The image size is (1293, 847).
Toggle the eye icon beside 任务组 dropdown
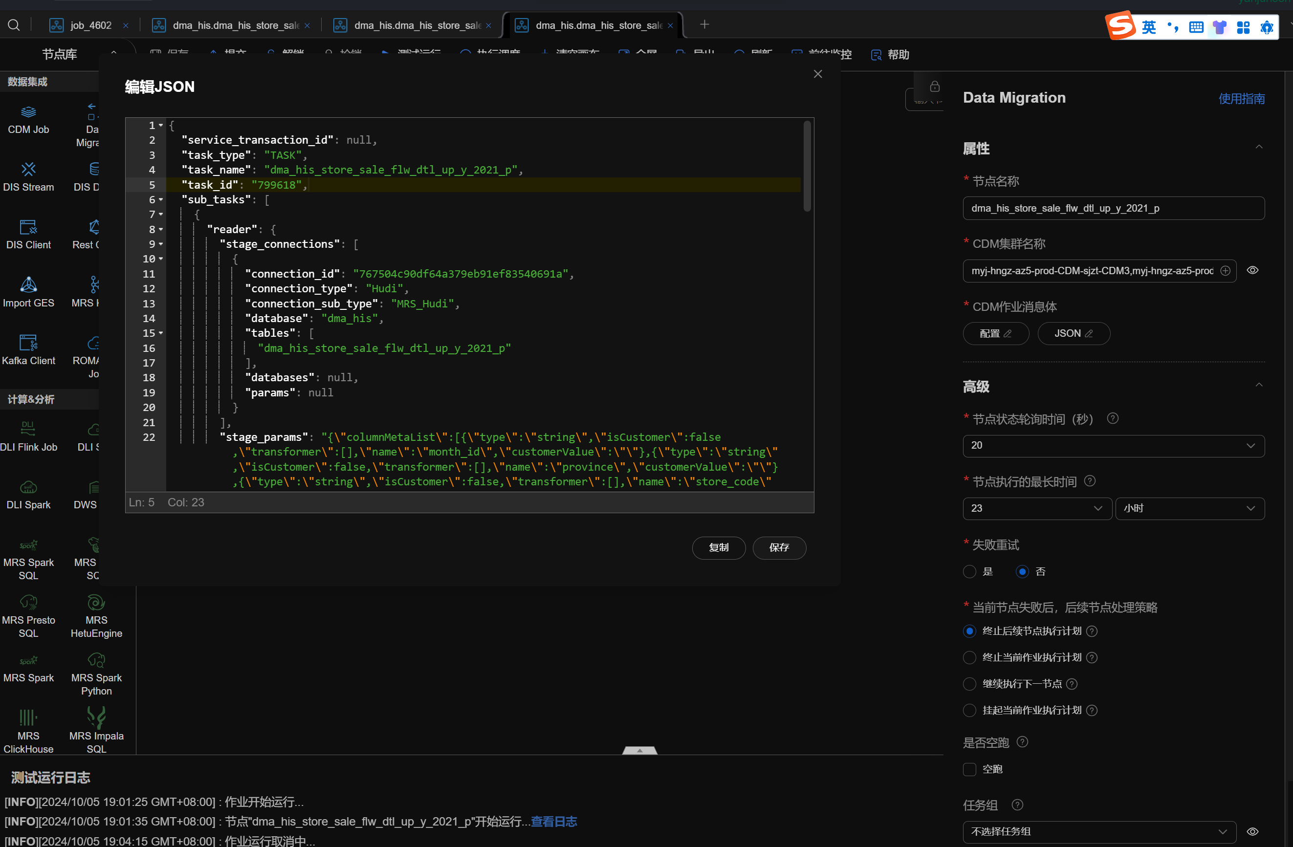(1252, 832)
